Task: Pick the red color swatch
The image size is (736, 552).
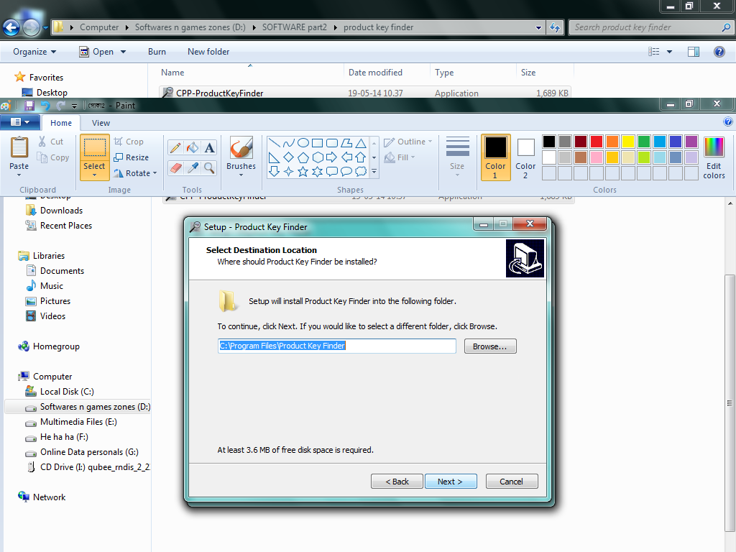Action: point(597,142)
